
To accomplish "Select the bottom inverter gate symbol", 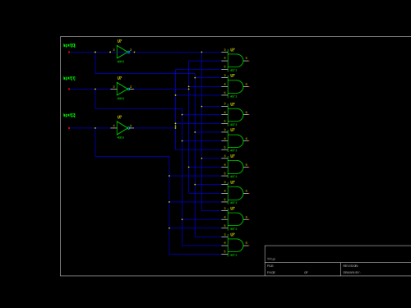I will (122, 128).
